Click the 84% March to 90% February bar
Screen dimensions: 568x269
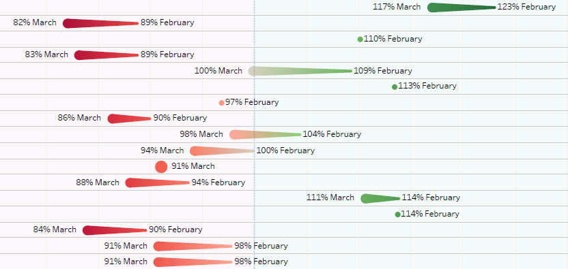tap(115, 230)
